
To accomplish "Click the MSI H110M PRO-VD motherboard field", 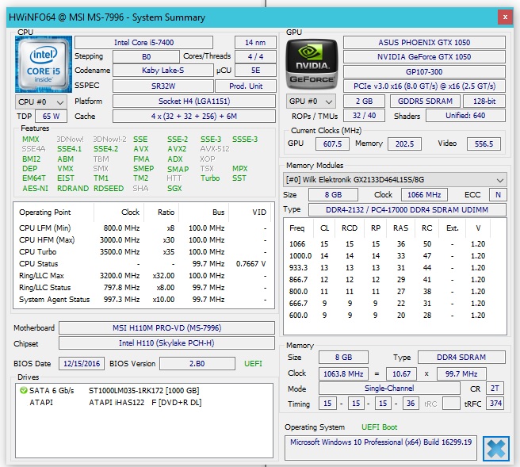I will 166,328.
